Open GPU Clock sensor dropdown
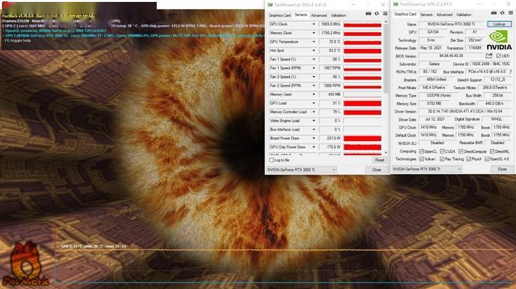The height and width of the screenshot is (289, 516). tap(313, 24)
